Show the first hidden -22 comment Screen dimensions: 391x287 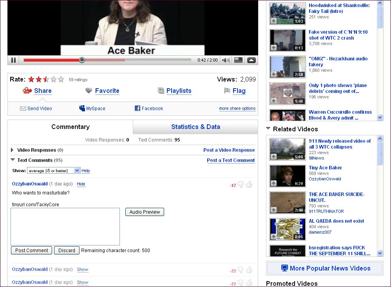pyautogui.click(x=83, y=269)
